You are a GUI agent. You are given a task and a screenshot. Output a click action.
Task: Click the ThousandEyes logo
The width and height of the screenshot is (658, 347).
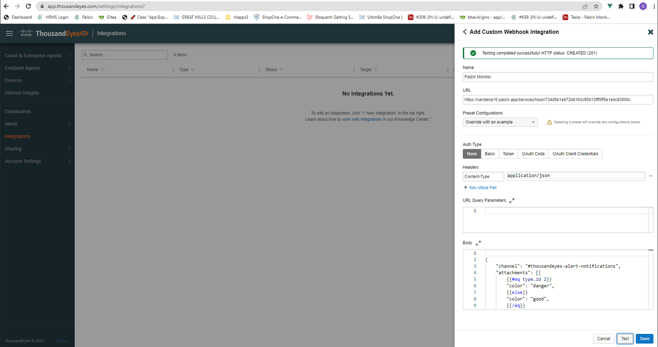click(x=54, y=33)
